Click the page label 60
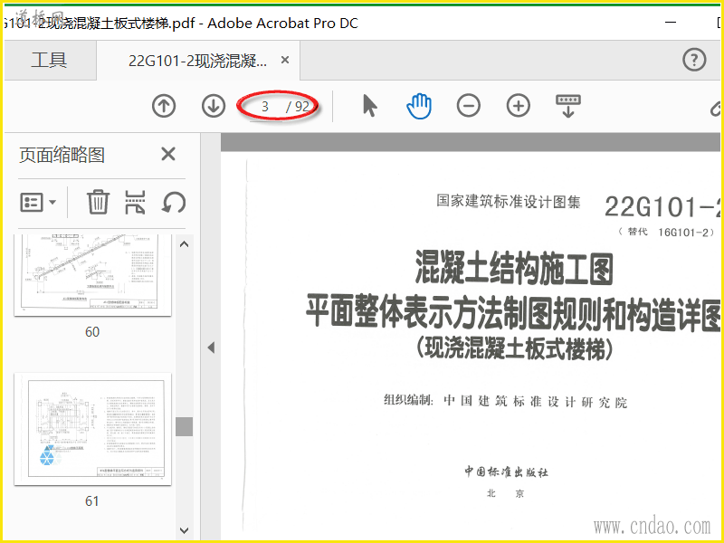724x543 pixels. 92,331
